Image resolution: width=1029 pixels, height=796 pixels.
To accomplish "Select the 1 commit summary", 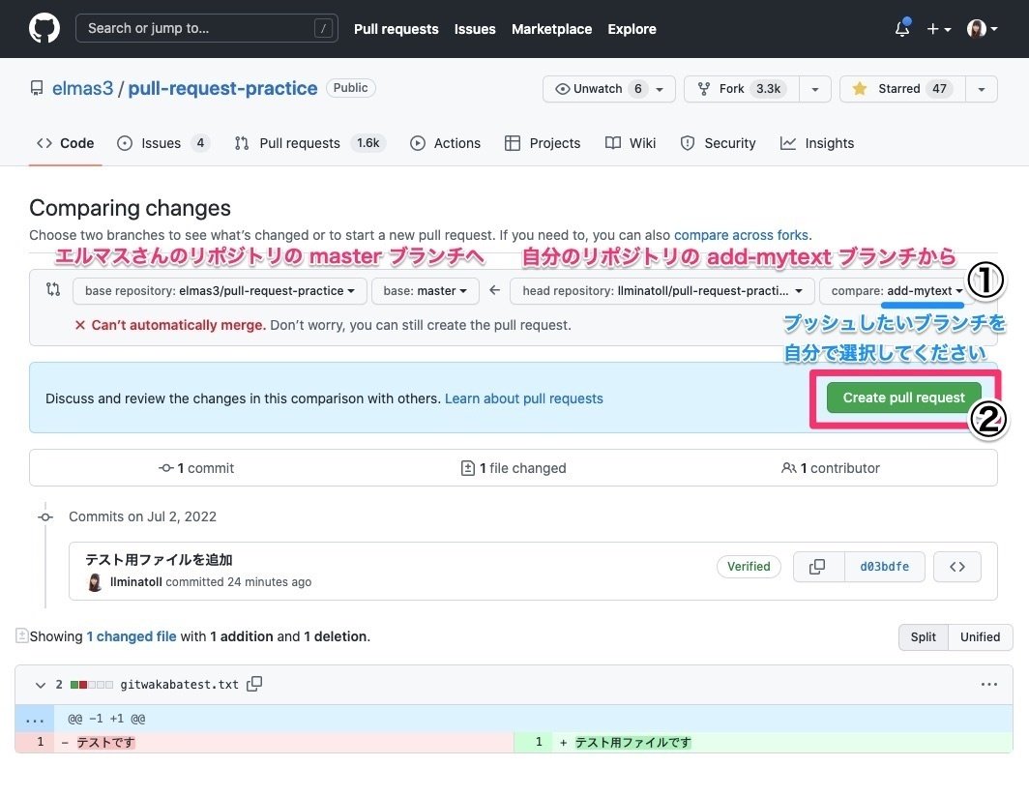I will pos(196,468).
